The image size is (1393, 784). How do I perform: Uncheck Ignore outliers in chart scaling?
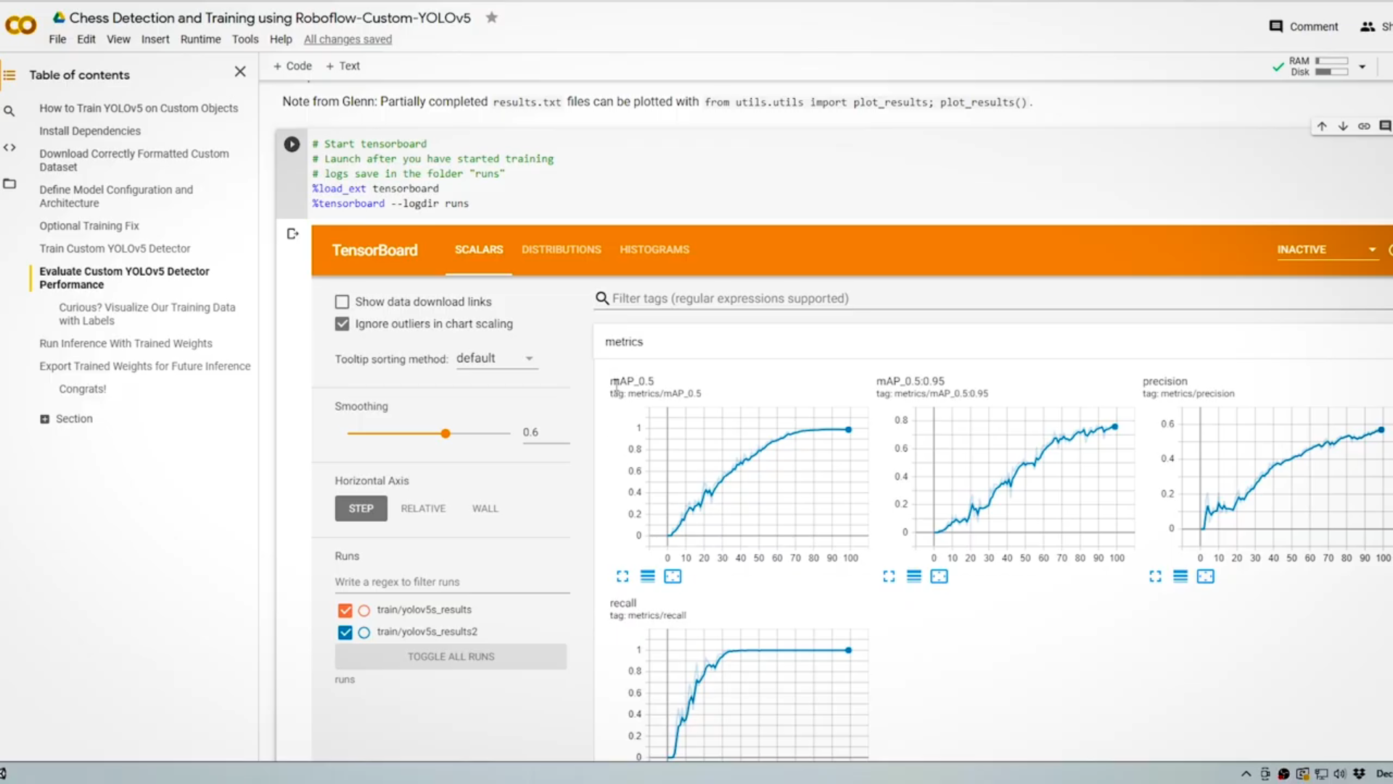342,324
